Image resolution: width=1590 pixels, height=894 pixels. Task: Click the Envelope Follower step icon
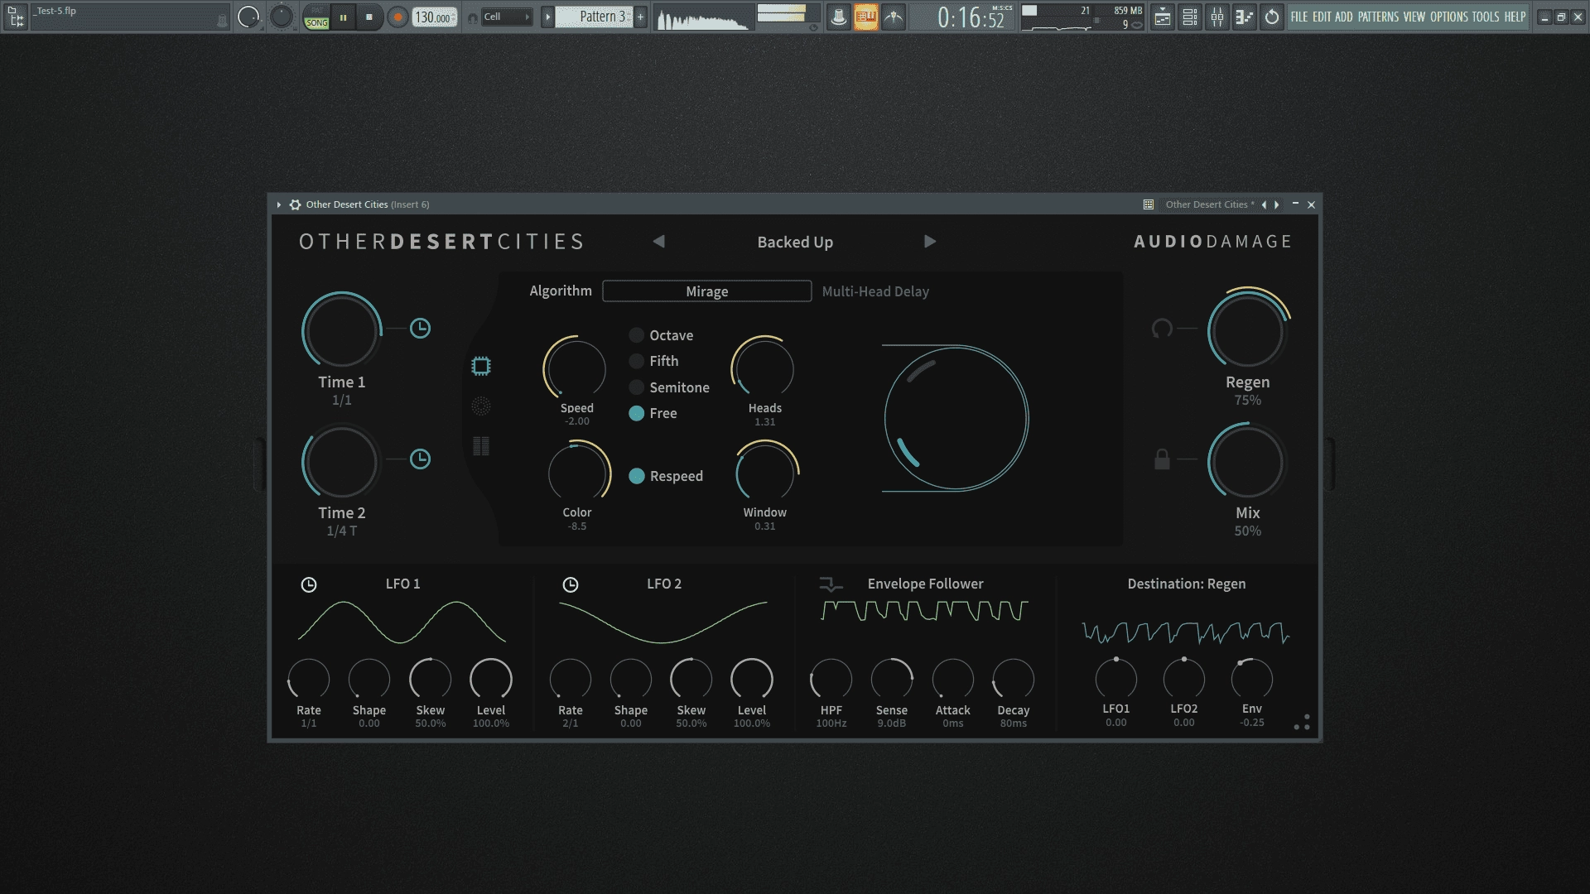(x=830, y=584)
